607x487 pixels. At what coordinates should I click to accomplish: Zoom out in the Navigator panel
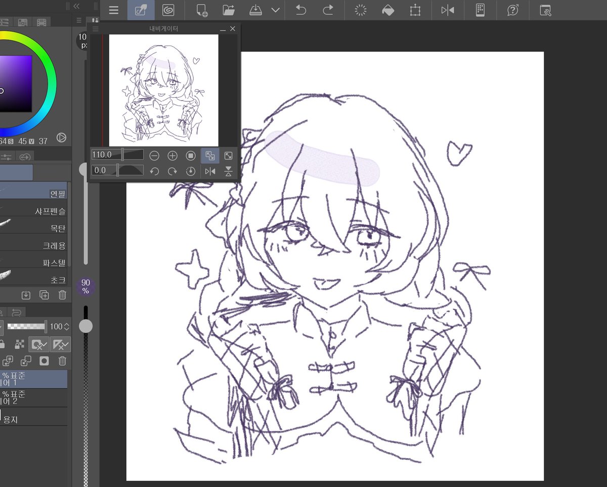click(154, 156)
